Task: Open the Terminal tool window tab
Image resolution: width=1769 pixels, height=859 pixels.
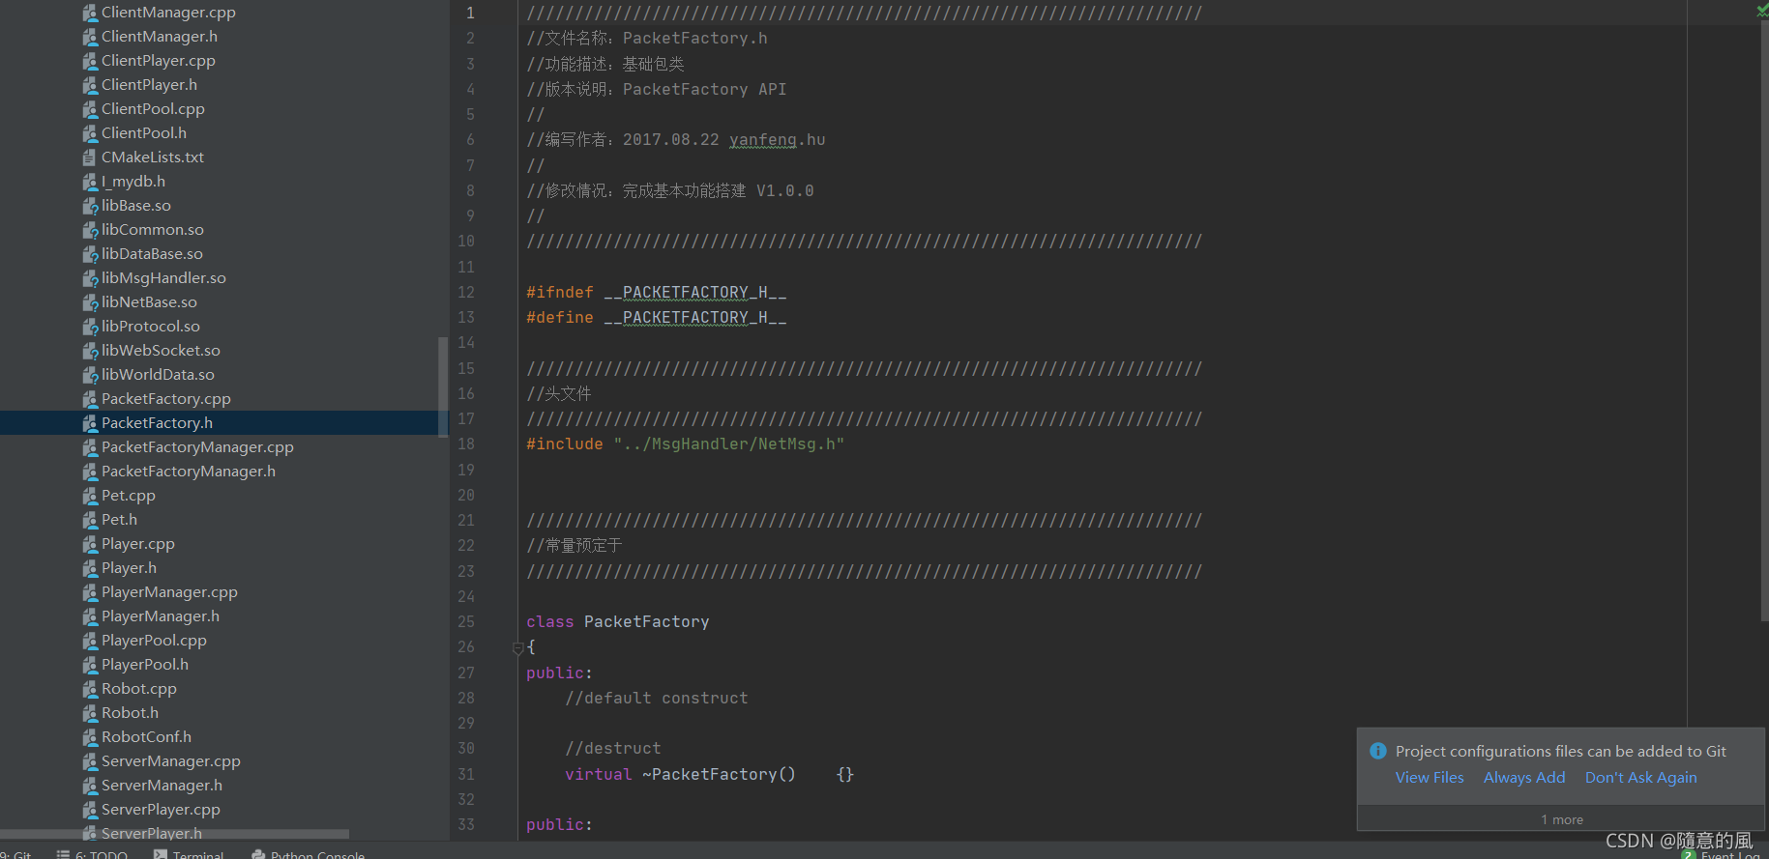Action: (189, 854)
